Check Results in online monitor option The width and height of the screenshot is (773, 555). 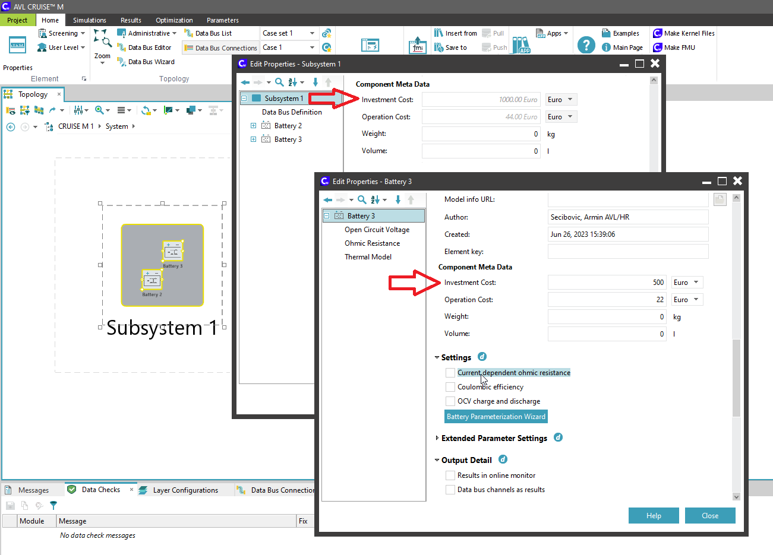[x=450, y=475]
